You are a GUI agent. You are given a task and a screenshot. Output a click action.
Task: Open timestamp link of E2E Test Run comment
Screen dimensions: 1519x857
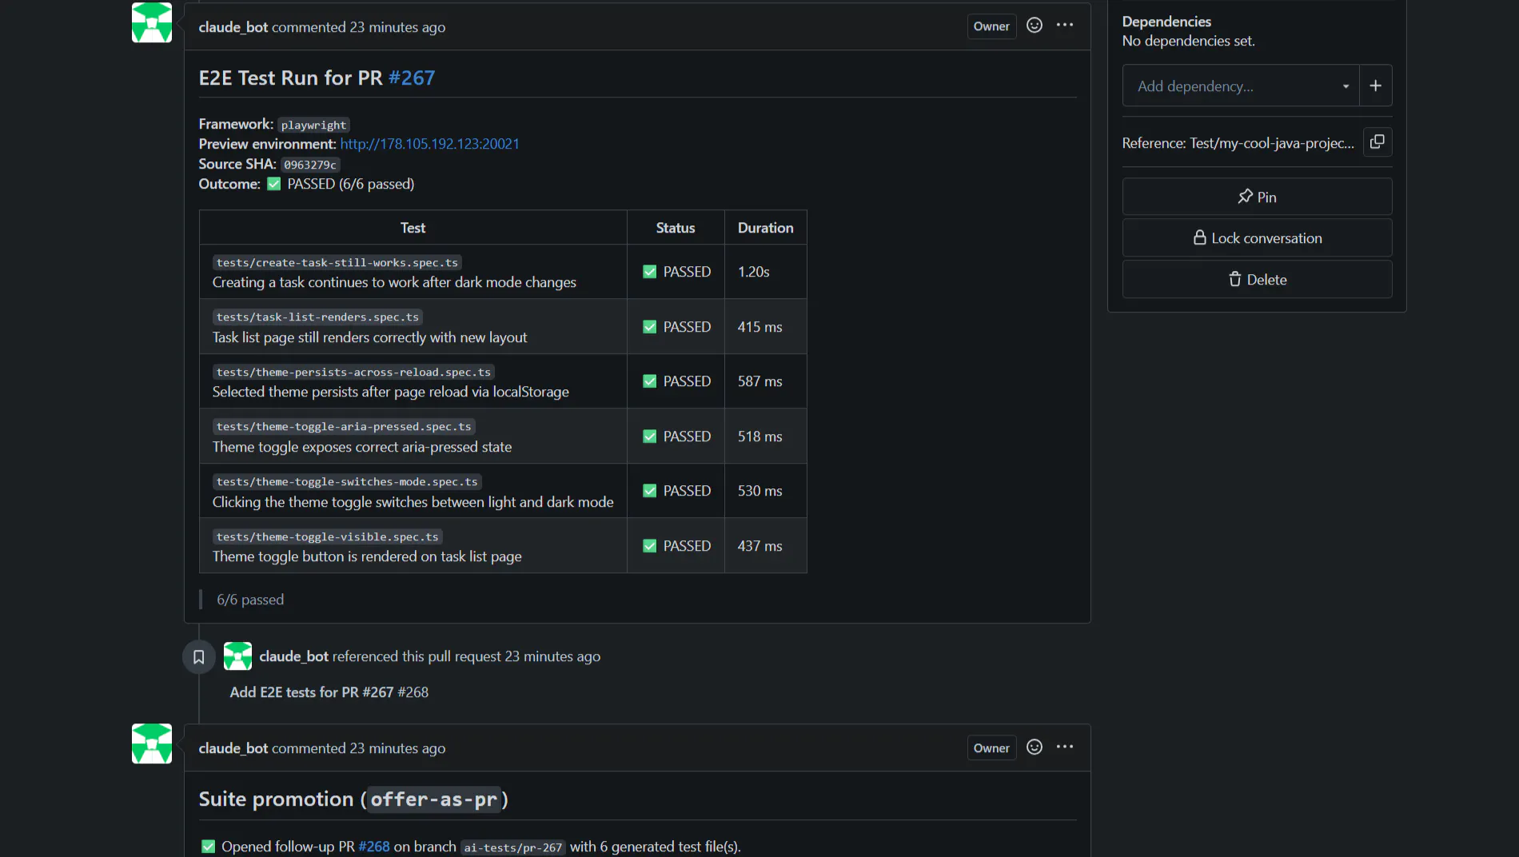(397, 27)
